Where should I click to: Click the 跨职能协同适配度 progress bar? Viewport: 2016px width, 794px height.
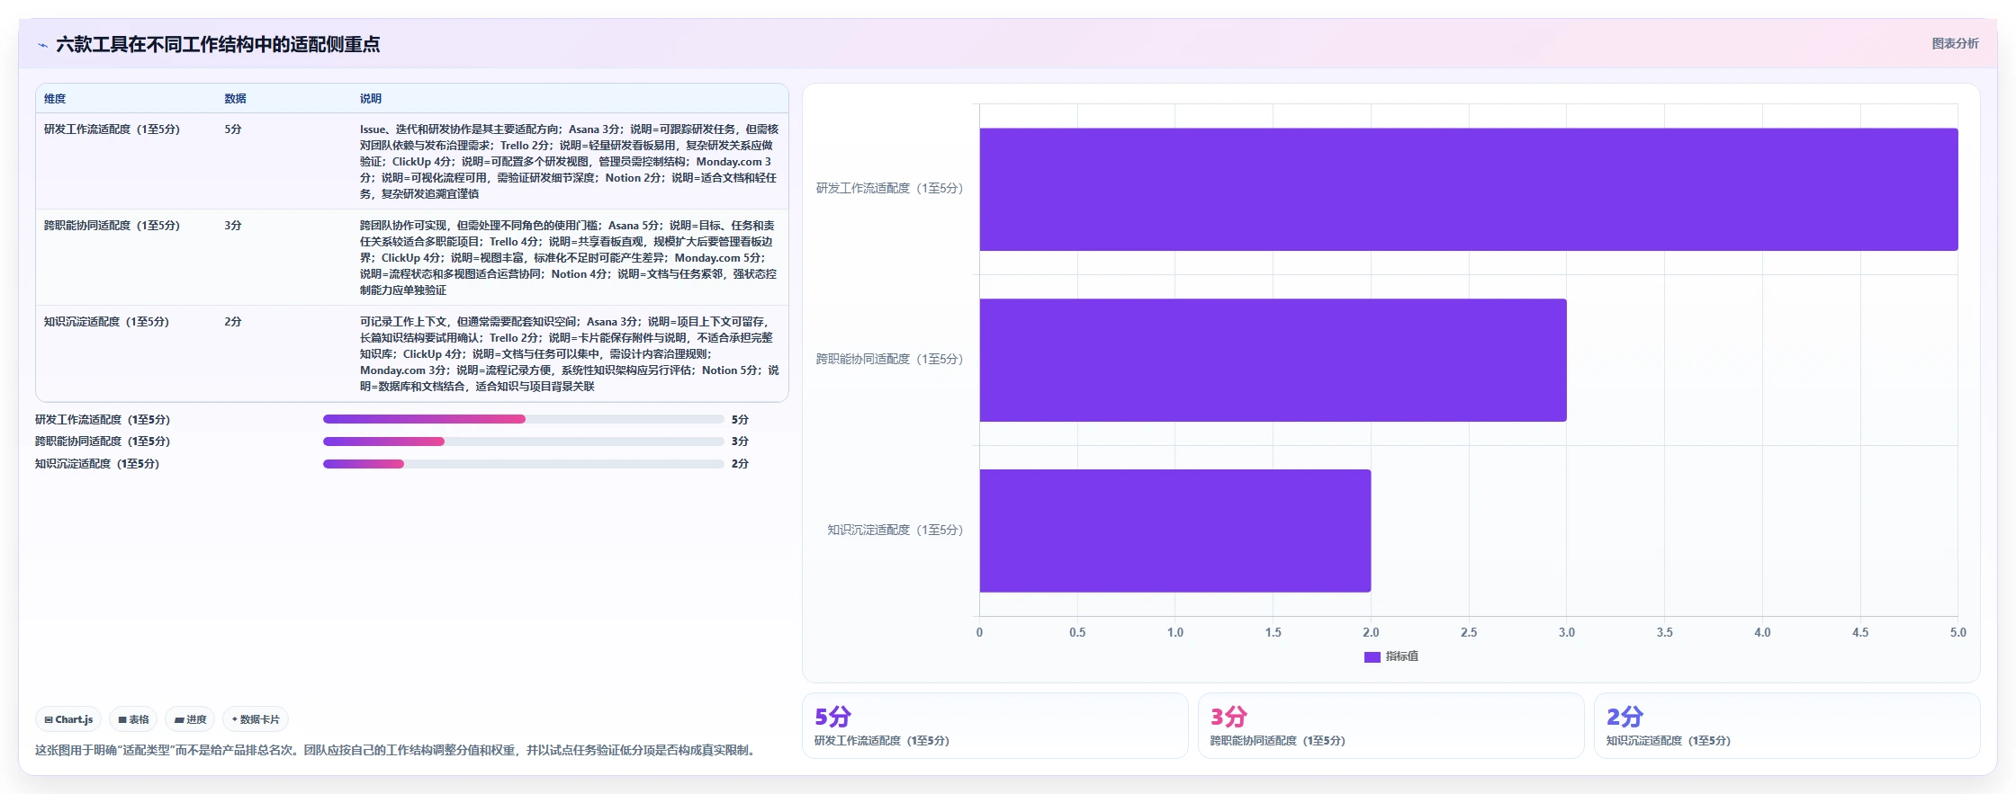524,442
